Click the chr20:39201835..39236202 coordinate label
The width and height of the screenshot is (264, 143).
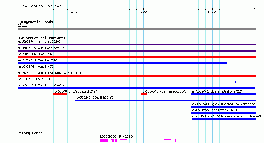click(39, 6)
